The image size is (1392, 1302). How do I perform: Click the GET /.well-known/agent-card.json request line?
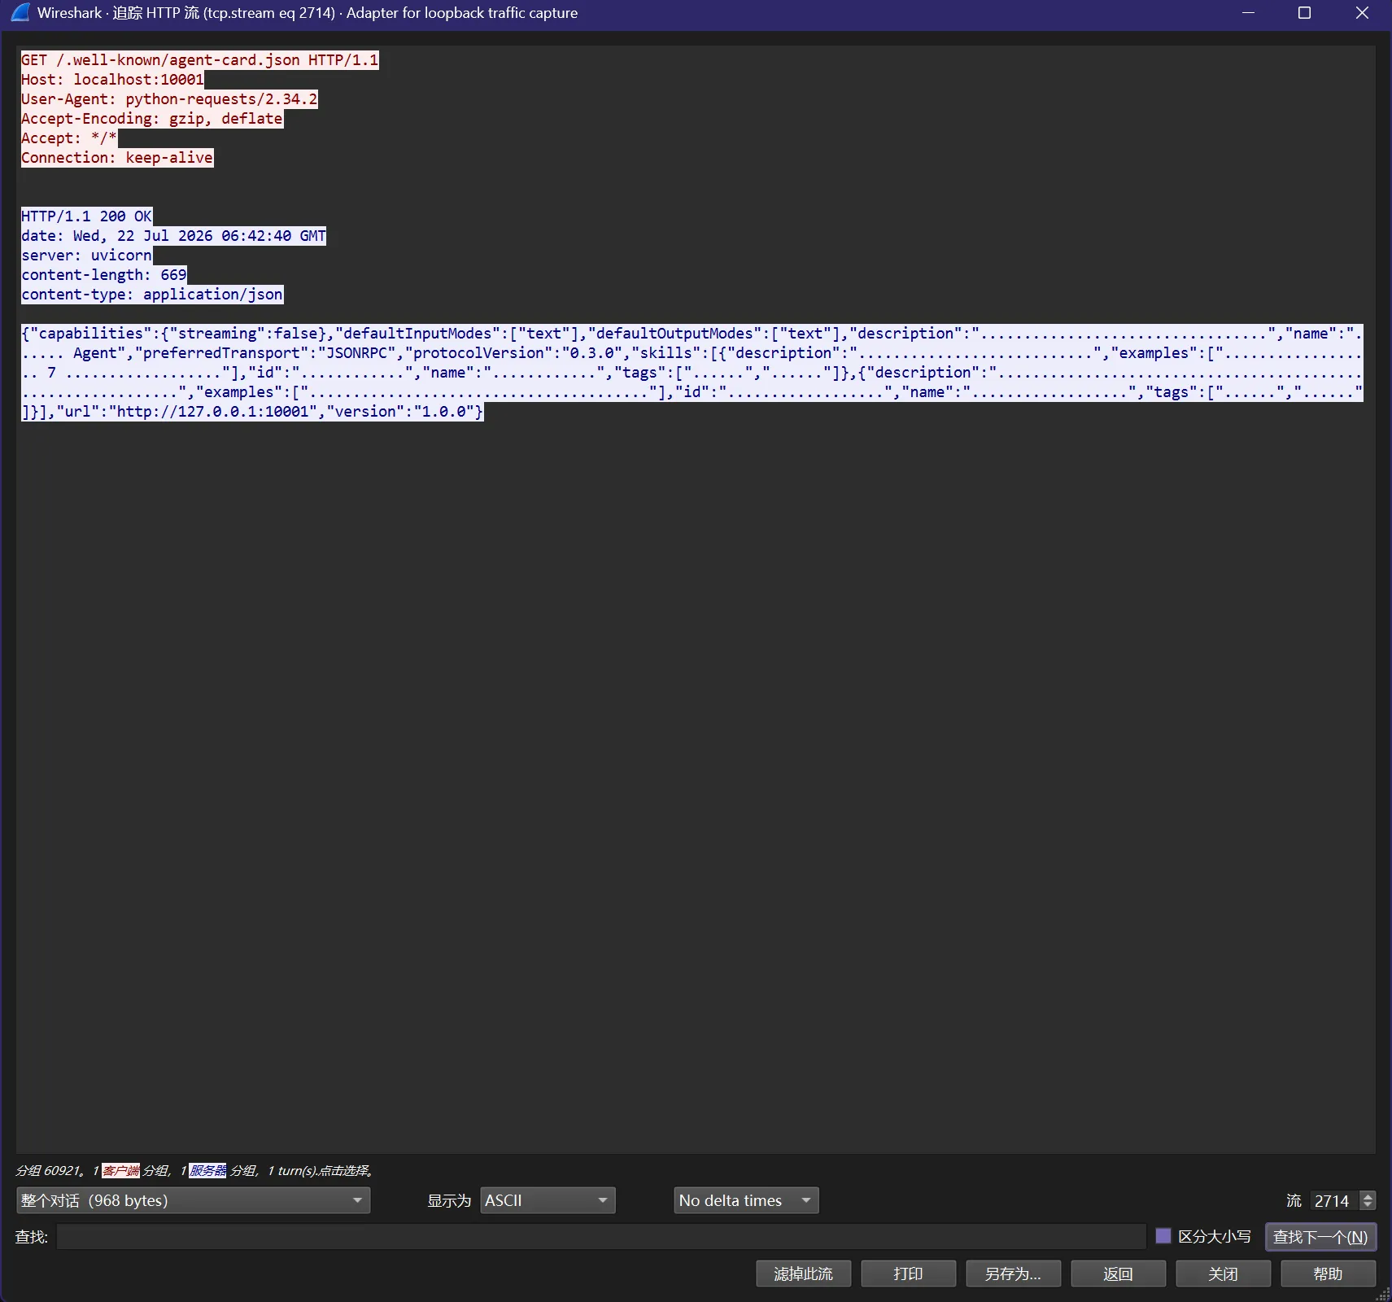coord(199,60)
